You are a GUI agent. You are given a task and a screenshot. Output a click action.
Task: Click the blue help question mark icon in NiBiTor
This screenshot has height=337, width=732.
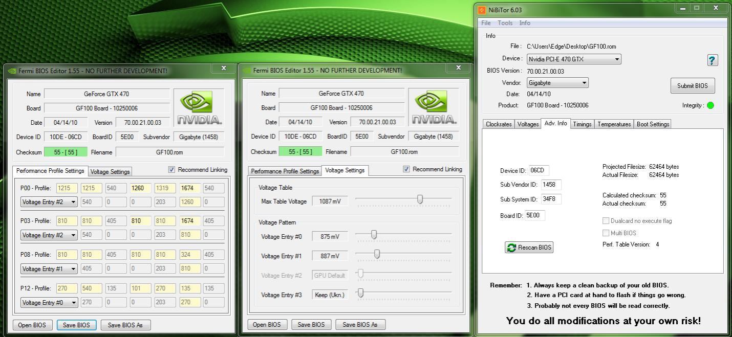coord(712,60)
